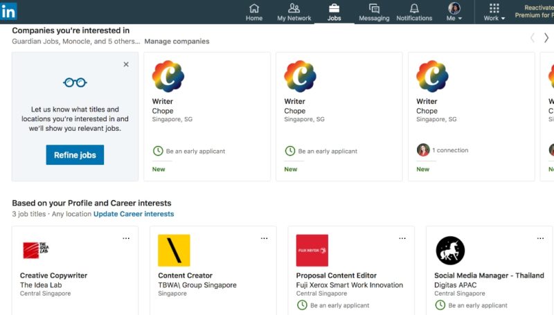554x315 pixels.
Task: Show next companies with right arrow
Action: tap(546, 38)
